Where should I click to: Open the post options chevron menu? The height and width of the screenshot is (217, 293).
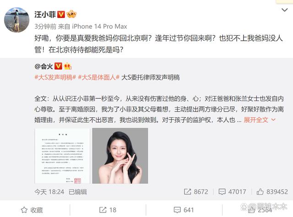pos(284,10)
